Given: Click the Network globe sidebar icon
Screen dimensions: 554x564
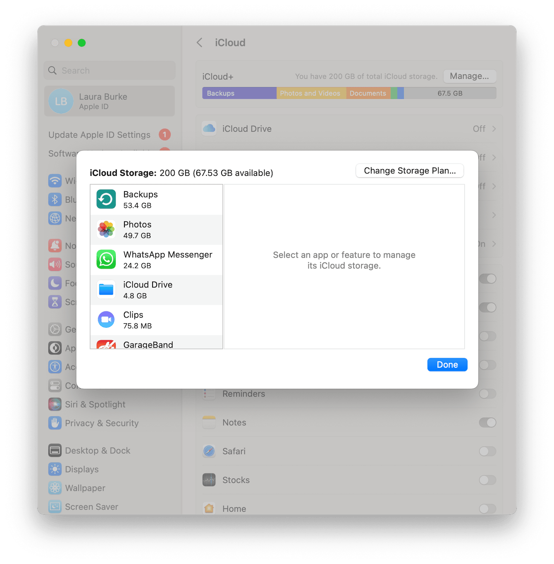Looking at the screenshot, I should (55, 218).
